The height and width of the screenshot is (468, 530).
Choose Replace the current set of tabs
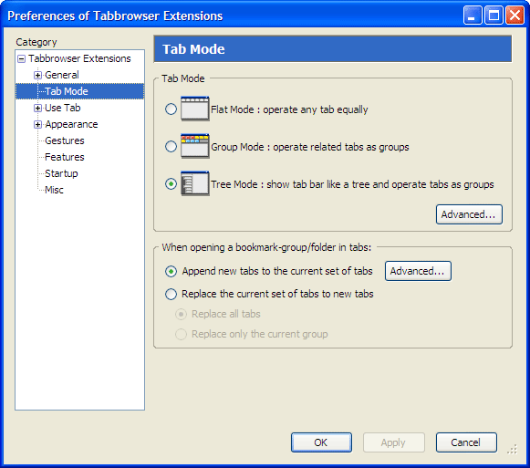(171, 294)
